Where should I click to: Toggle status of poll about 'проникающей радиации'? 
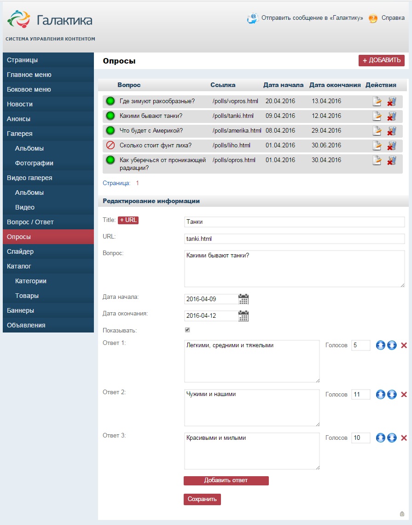(110, 160)
